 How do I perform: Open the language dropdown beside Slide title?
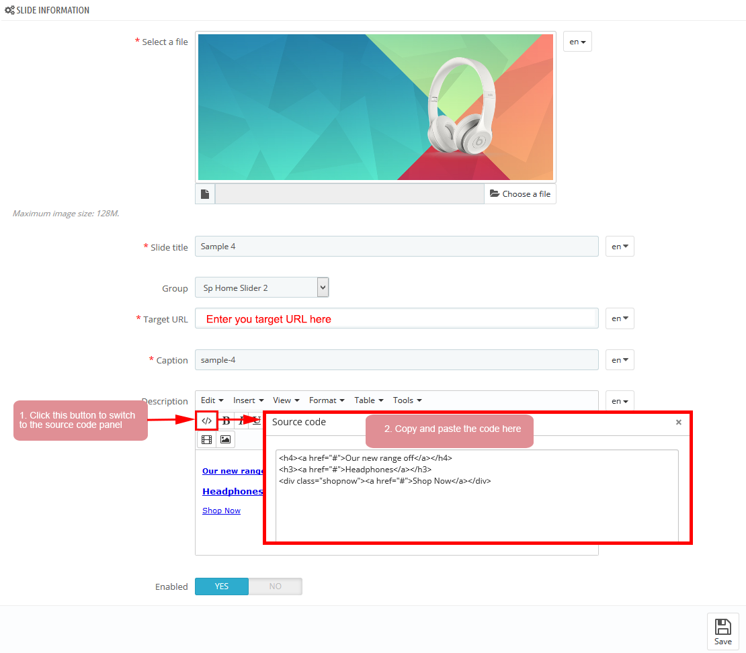point(620,247)
